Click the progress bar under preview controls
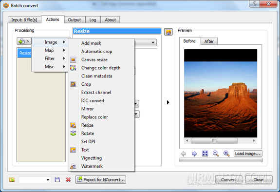Screen dimensions: 280x192 coord(221,160)
